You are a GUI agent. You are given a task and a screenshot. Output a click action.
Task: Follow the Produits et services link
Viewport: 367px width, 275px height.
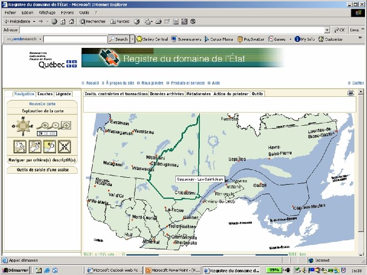(x=188, y=83)
